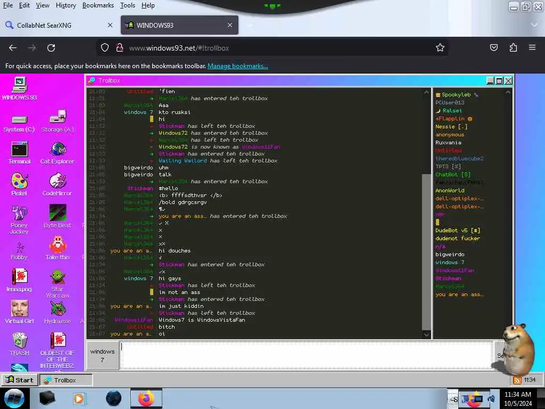Open the WINDOWS 93 desktop icon

tap(20, 88)
